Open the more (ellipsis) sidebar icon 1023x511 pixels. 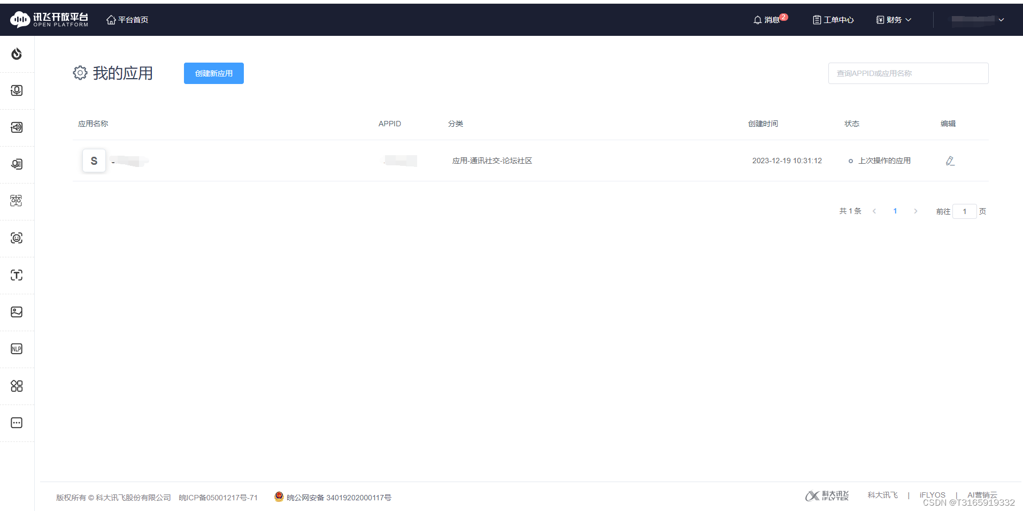17,423
